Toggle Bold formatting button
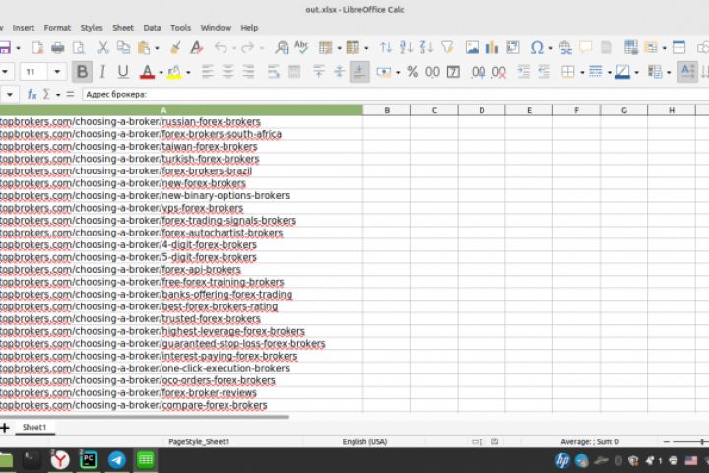709x473 pixels. 82,72
